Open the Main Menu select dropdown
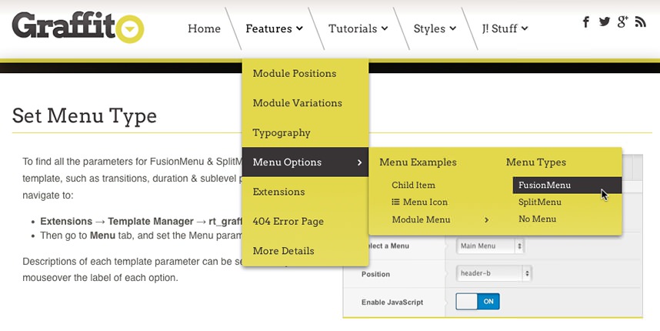660x331 pixels. (x=490, y=246)
